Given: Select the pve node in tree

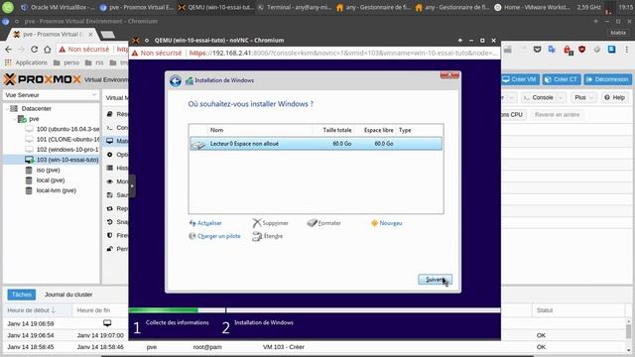Looking at the screenshot, I should pos(34,119).
